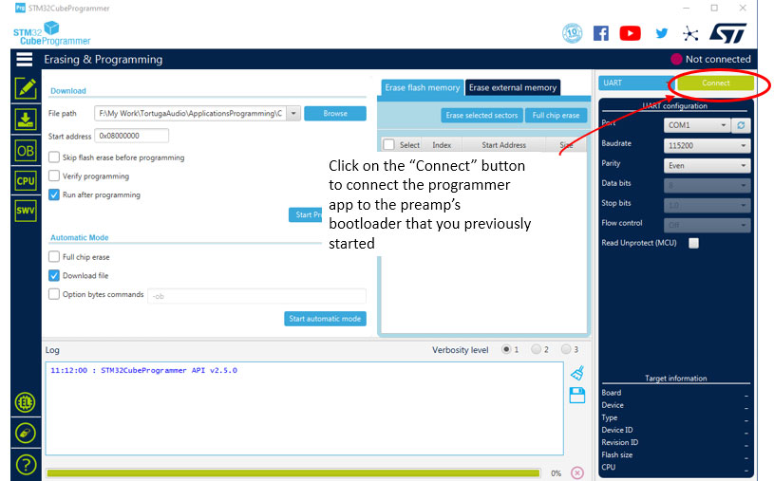This screenshot has height=481, width=774.
Task: Check the Verify programming box
Action: (x=54, y=176)
